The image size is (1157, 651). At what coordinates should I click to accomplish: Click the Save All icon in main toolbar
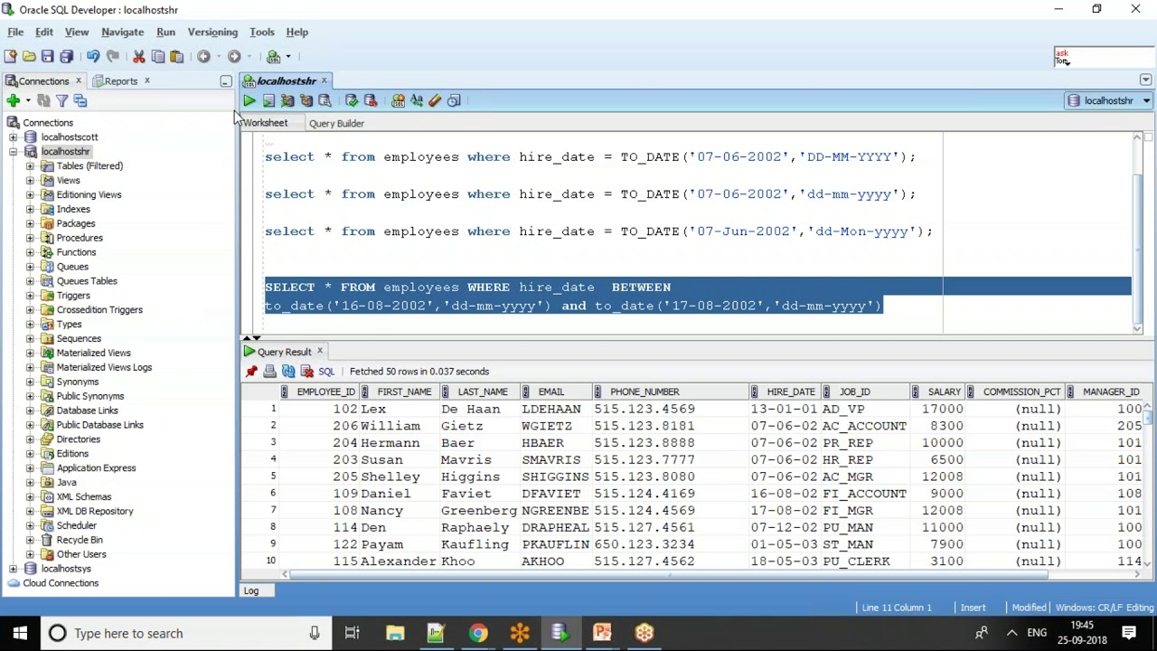tap(66, 57)
